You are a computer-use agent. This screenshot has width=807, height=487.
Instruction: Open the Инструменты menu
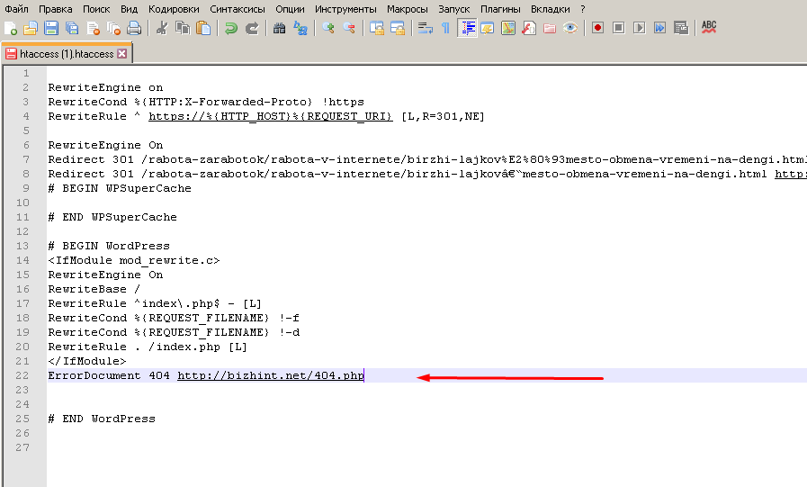click(x=345, y=9)
